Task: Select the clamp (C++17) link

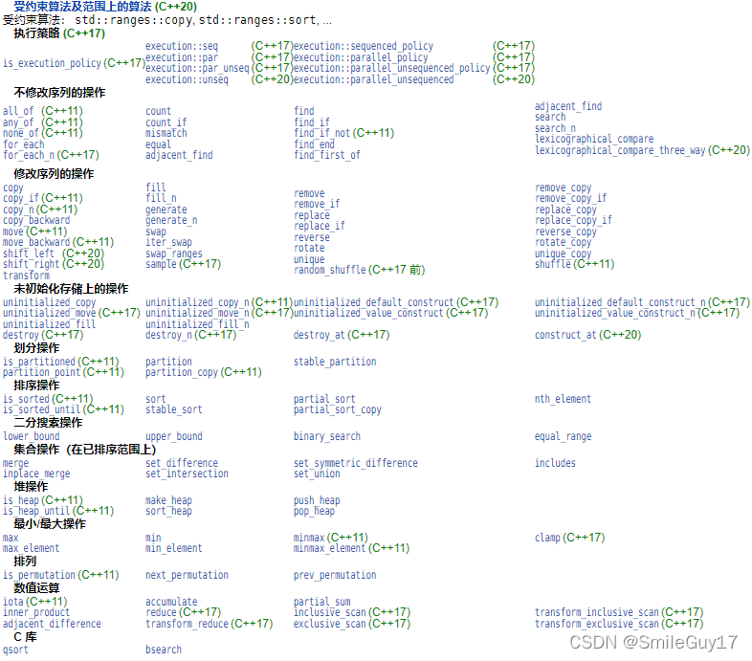Action: pyautogui.click(x=569, y=538)
